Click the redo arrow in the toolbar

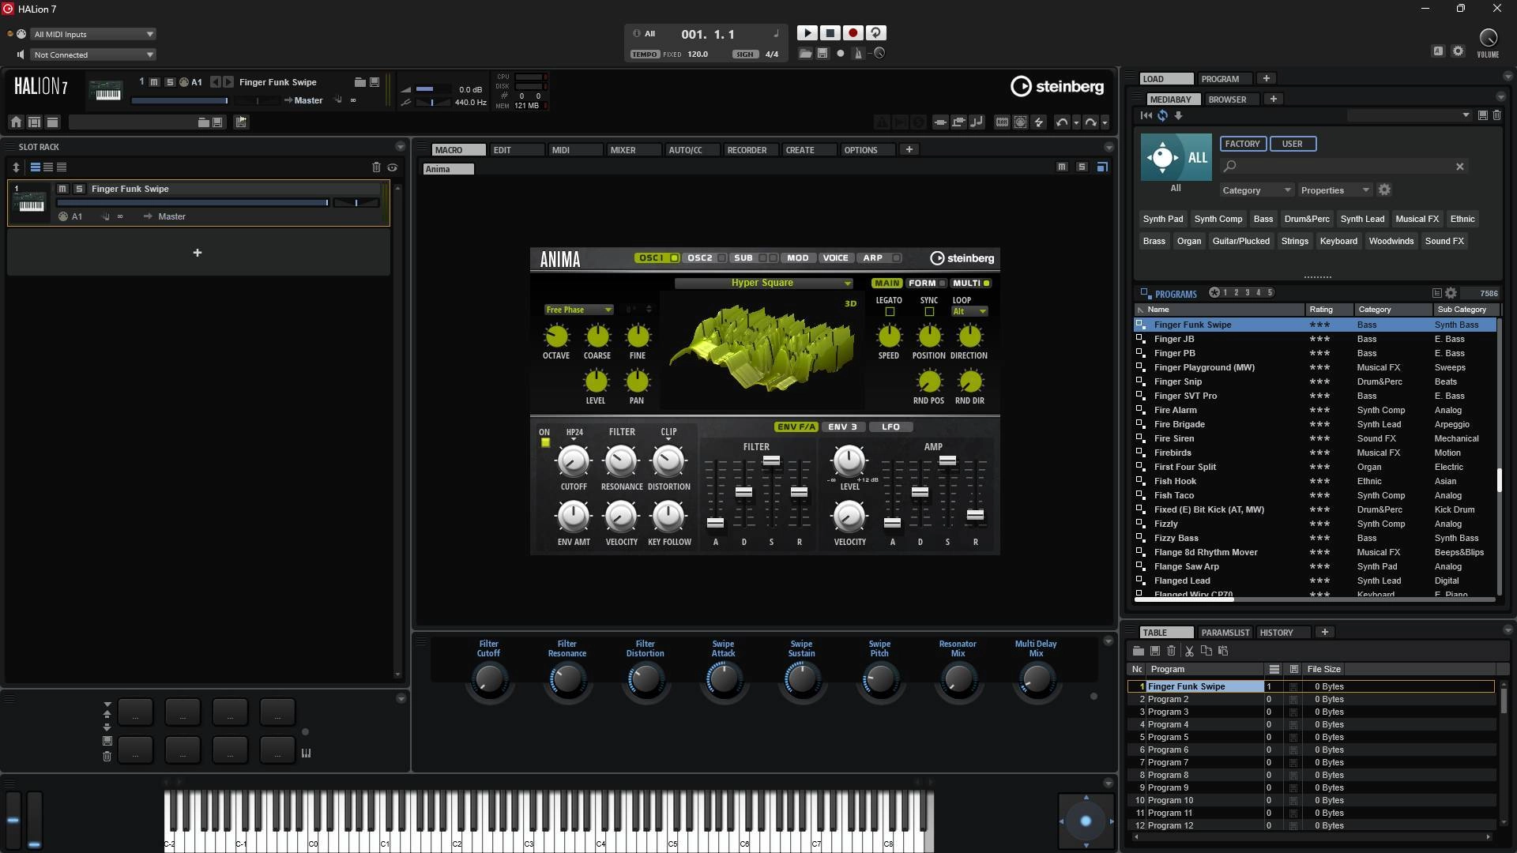(x=1090, y=122)
